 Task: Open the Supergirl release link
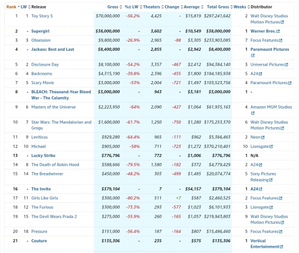click(41, 31)
